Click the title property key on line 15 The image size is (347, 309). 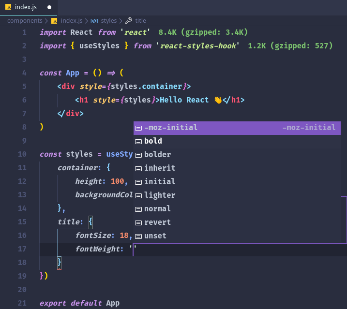click(x=69, y=222)
